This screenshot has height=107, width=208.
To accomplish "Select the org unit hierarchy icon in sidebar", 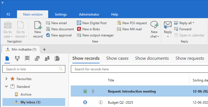I will (17, 58).
